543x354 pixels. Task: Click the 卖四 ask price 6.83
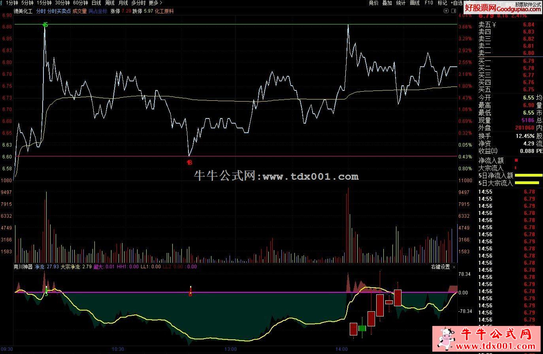(x=528, y=32)
